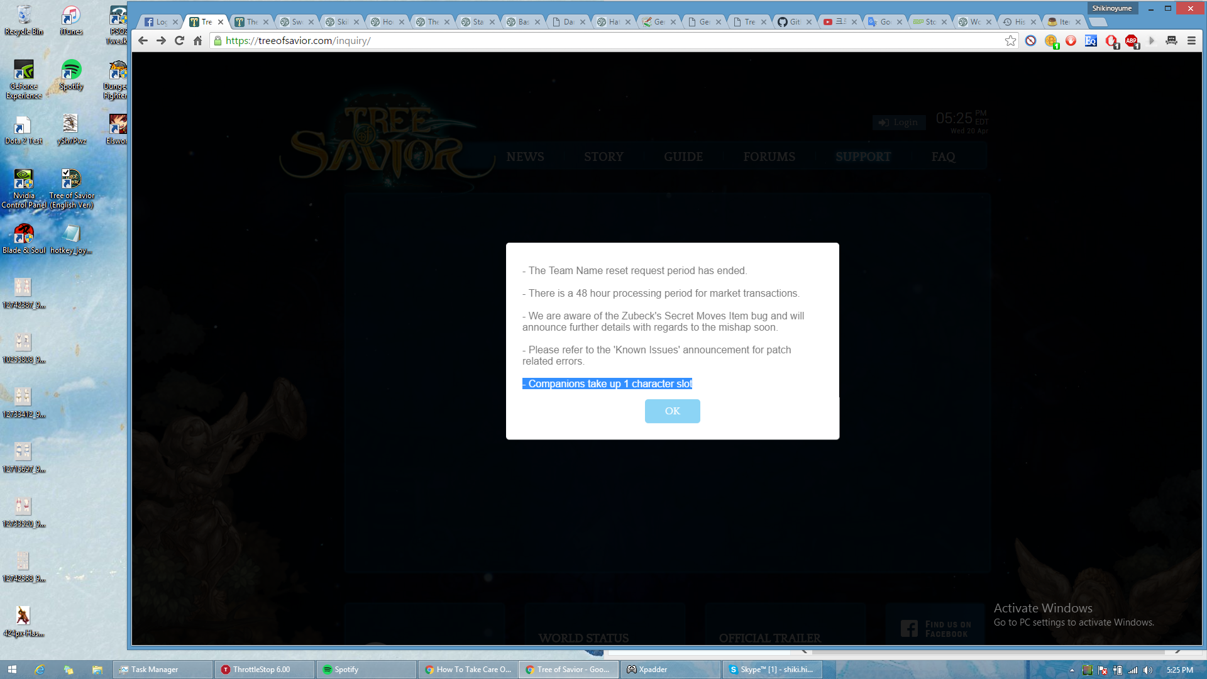Click the skull cassette extension icon
This screenshot has width=1207, height=679.
click(1171, 41)
